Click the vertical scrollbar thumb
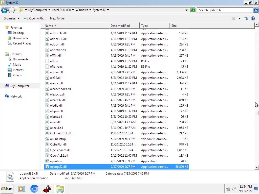Screen dimensions: 259x194 [256, 113]
